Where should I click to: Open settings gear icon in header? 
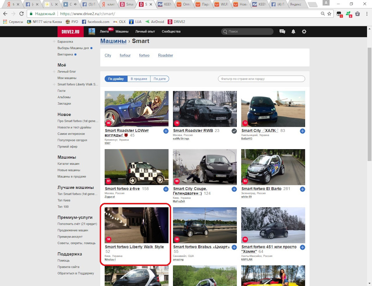(304, 31)
